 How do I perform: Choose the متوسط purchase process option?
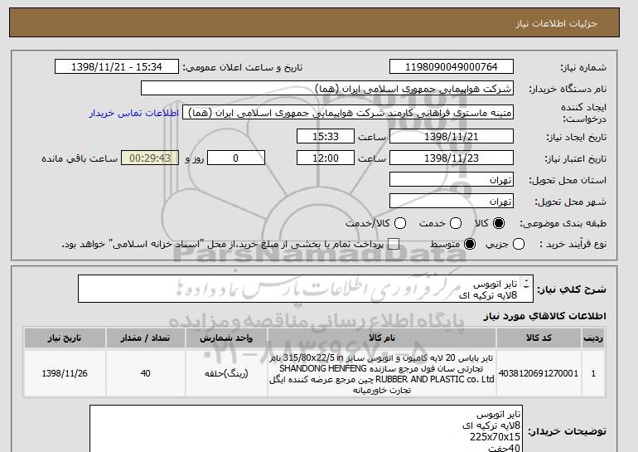click(x=470, y=245)
